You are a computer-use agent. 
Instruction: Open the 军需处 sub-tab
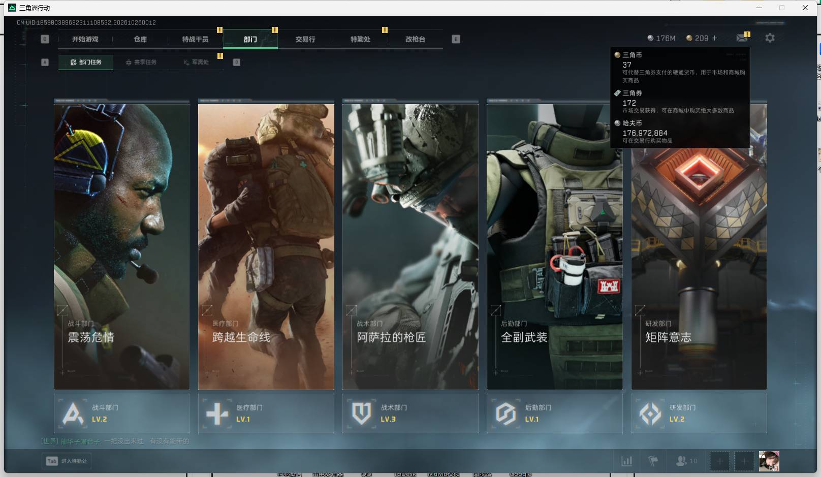pos(196,62)
